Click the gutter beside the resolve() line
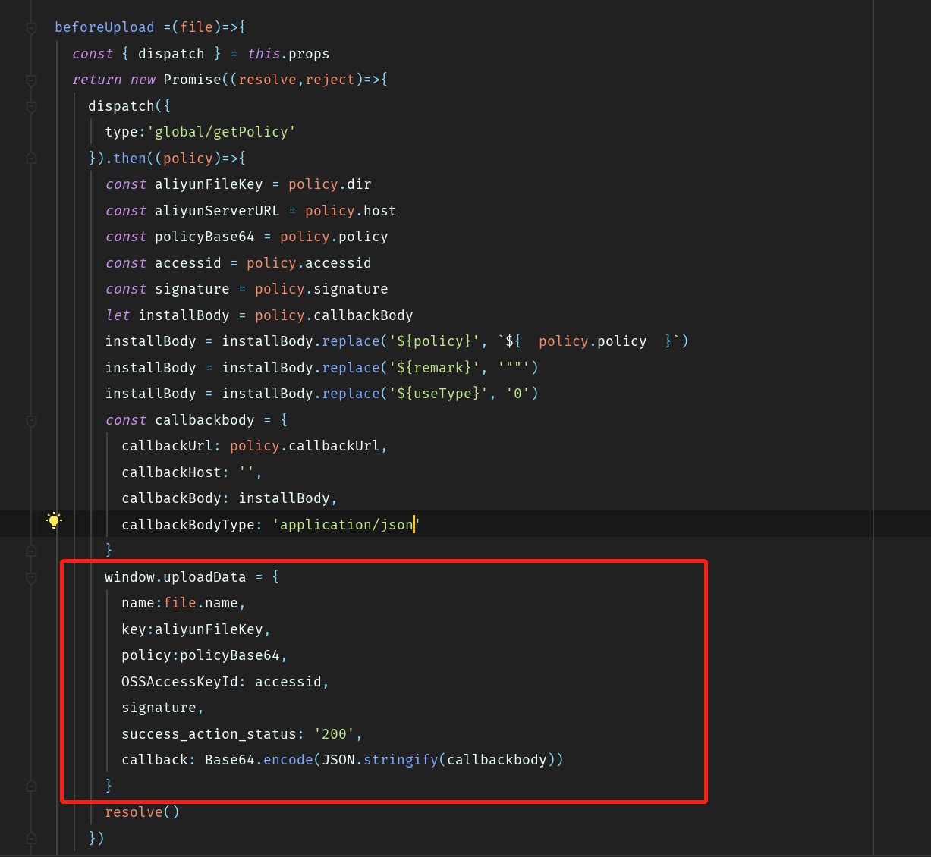Image resolution: width=931 pixels, height=857 pixels. coord(31,812)
